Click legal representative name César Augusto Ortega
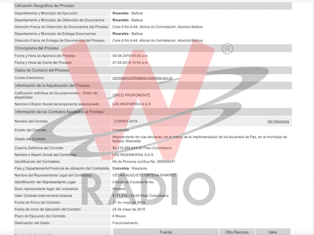Viewport: 314px width, 235px height. (144, 175)
